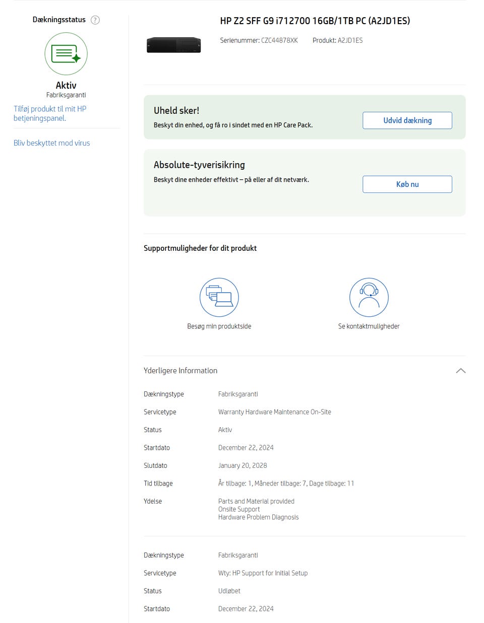Screen dimensions: 484x623
Task: Select serial number CZC44878XK text
Action: (x=279, y=40)
